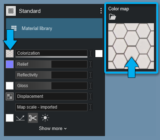This screenshot has height=140, width=160.
Task: Adjust the Relief slider
Action: (51, 64)
